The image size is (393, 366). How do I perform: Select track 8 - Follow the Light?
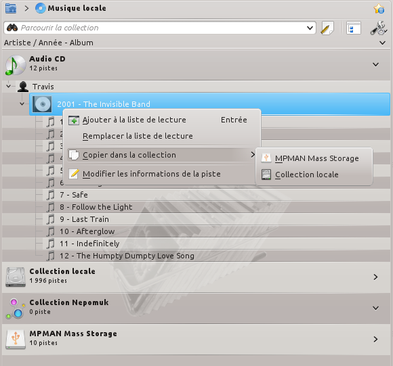coord(96,207)
